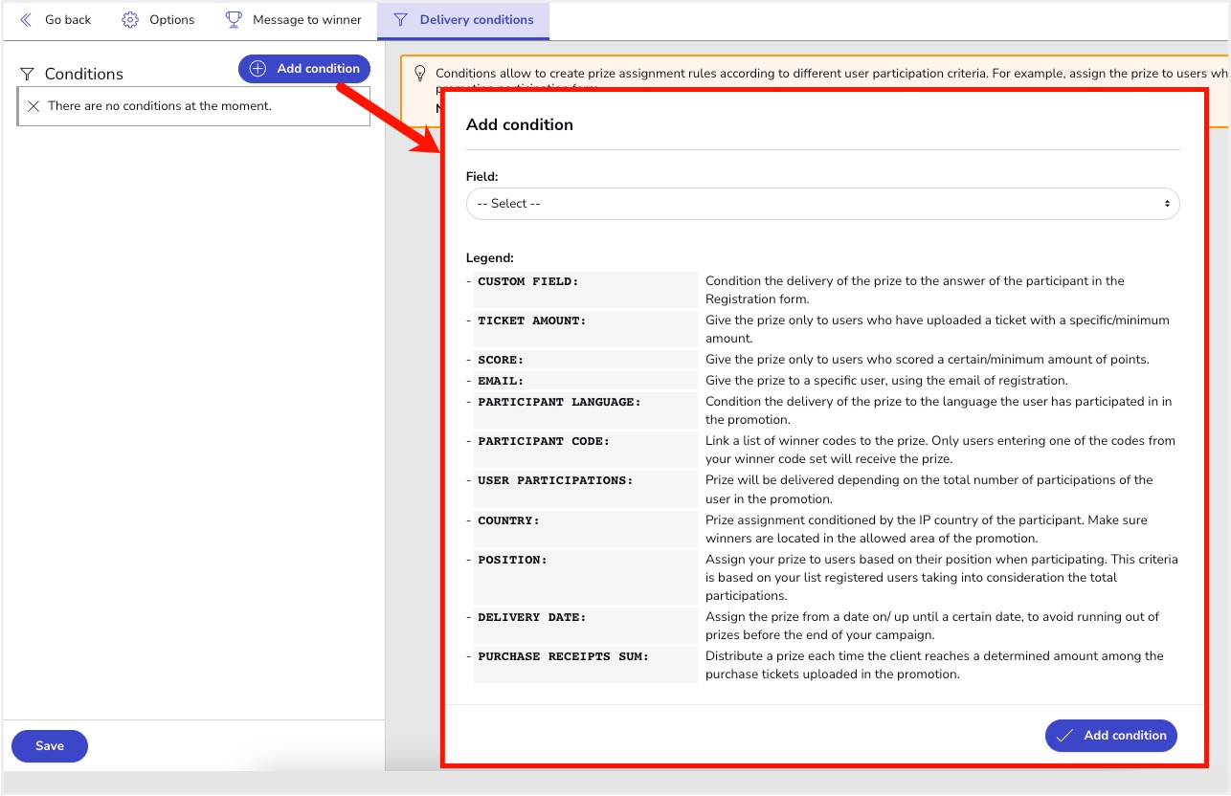Click the Go back arrow icon
This screenshot has width=1231, height=796.
coord(26,19)
